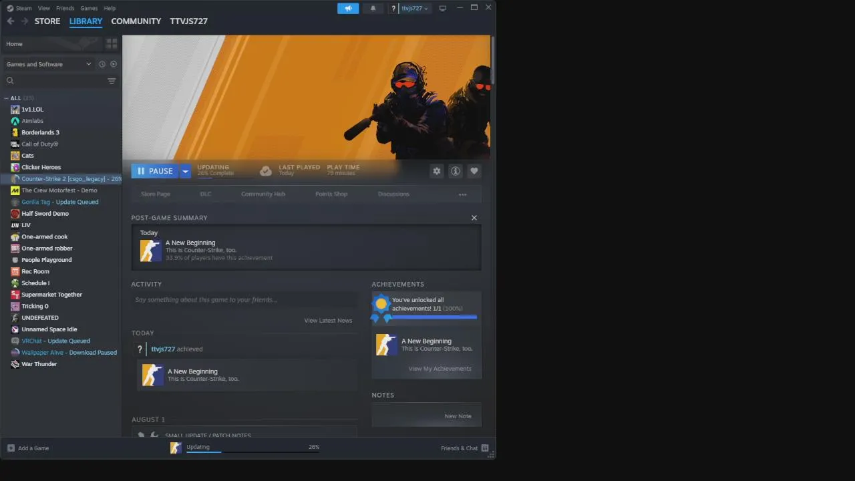Go to the COMMUNITY tab
The width and height of the screenshot is (855, 481).
pyautogui.click(x=136, y=21)
